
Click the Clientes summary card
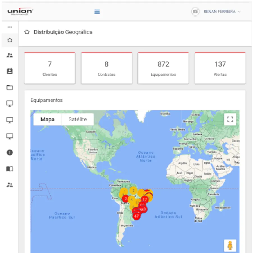(50, 67)
